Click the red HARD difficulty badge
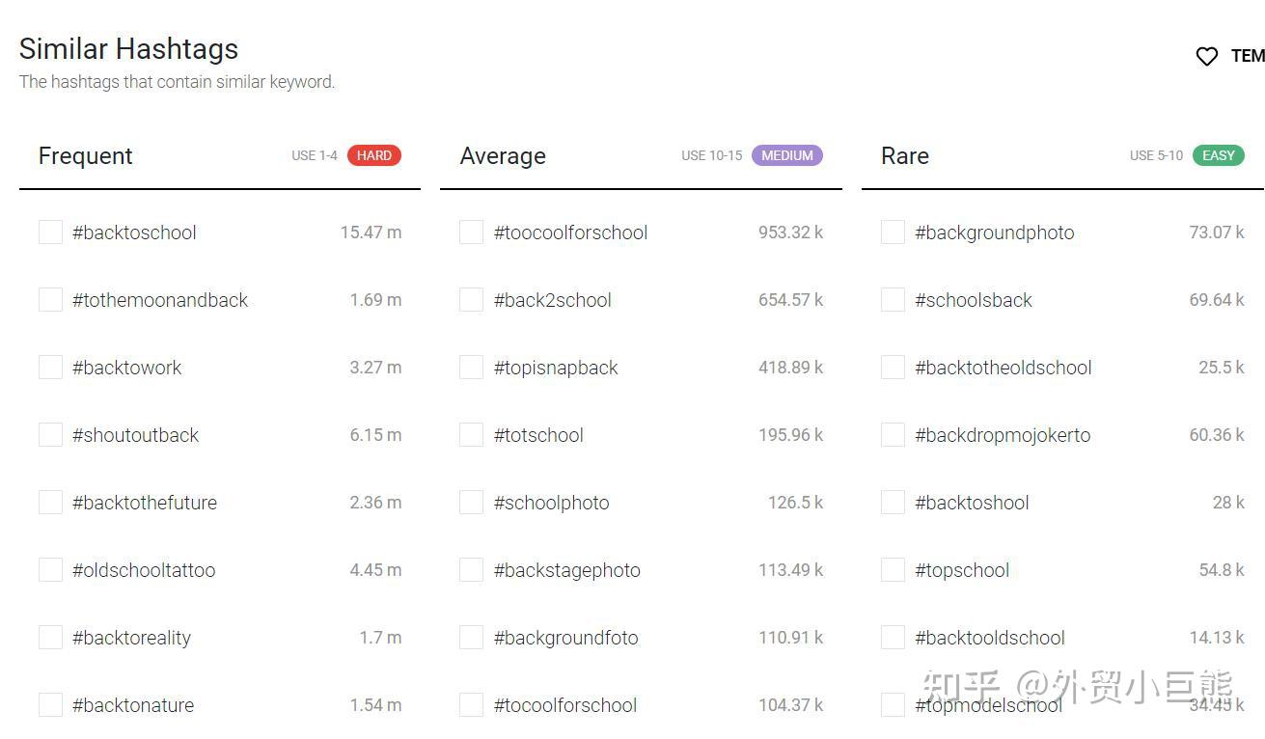Screen dimensions: 1265x739 tap(375, 155)
